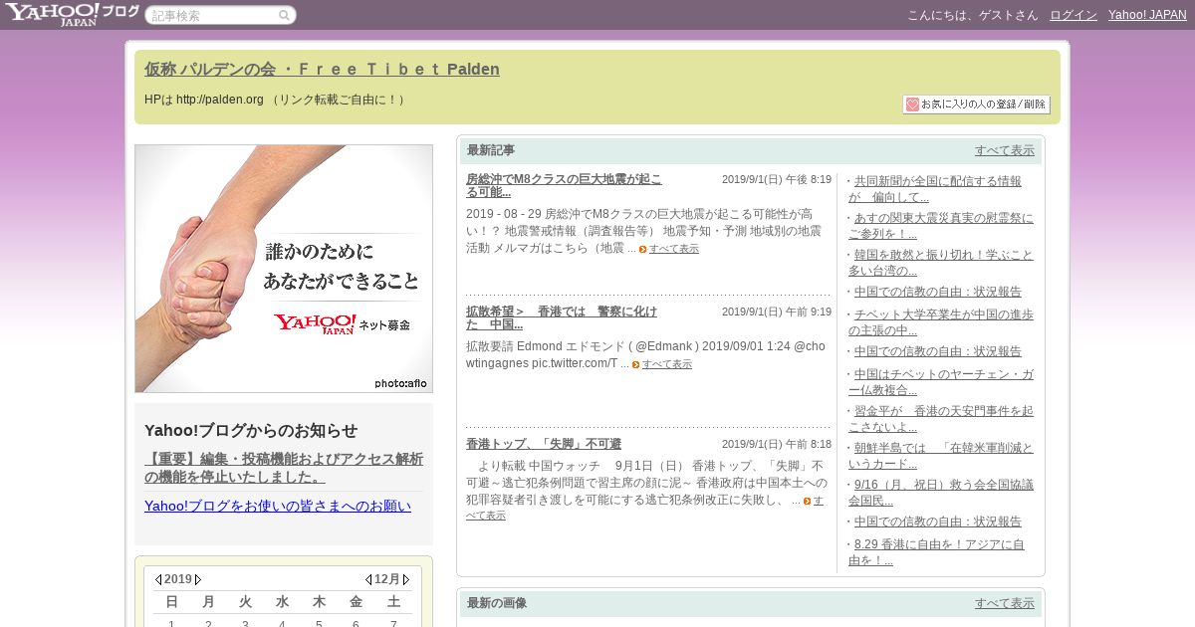Open 8.29 香港に自由を！ link

pyautogui.click(x=937, y=552)
